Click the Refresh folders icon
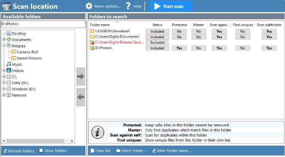The width and height of the screenshot is (285, 157). (x=5, y=151)
